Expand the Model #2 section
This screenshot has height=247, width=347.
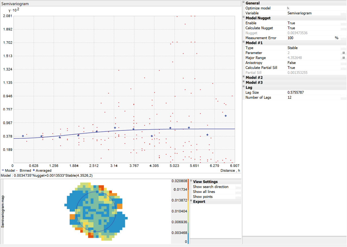243,77
